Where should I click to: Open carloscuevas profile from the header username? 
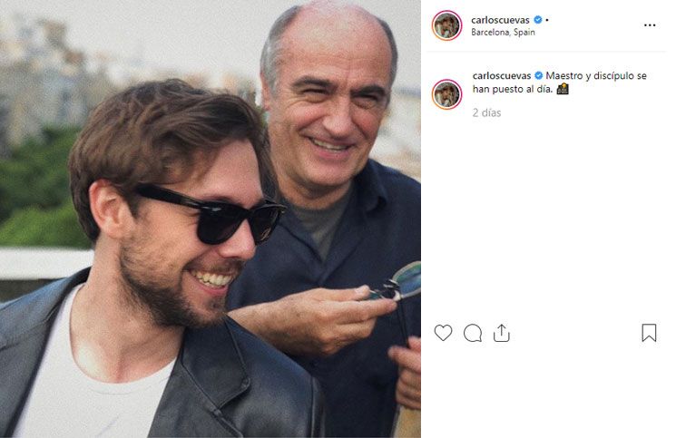click(x=500, y=19)
